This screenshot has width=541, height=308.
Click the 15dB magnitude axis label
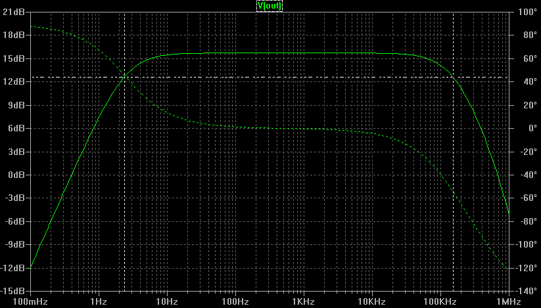[14, 58]
